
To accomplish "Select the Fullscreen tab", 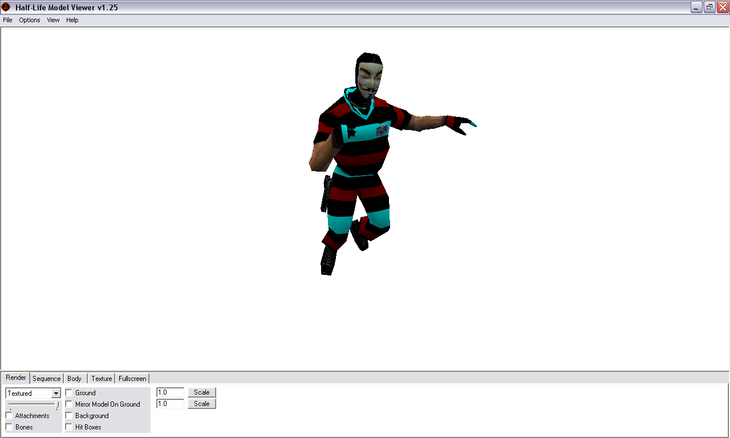I will point(132,379).
